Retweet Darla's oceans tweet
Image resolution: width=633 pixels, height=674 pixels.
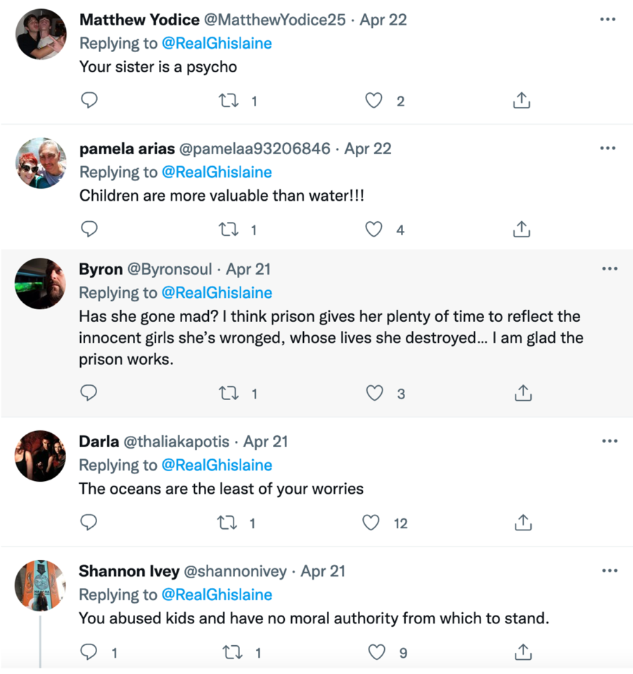point(229,523)
